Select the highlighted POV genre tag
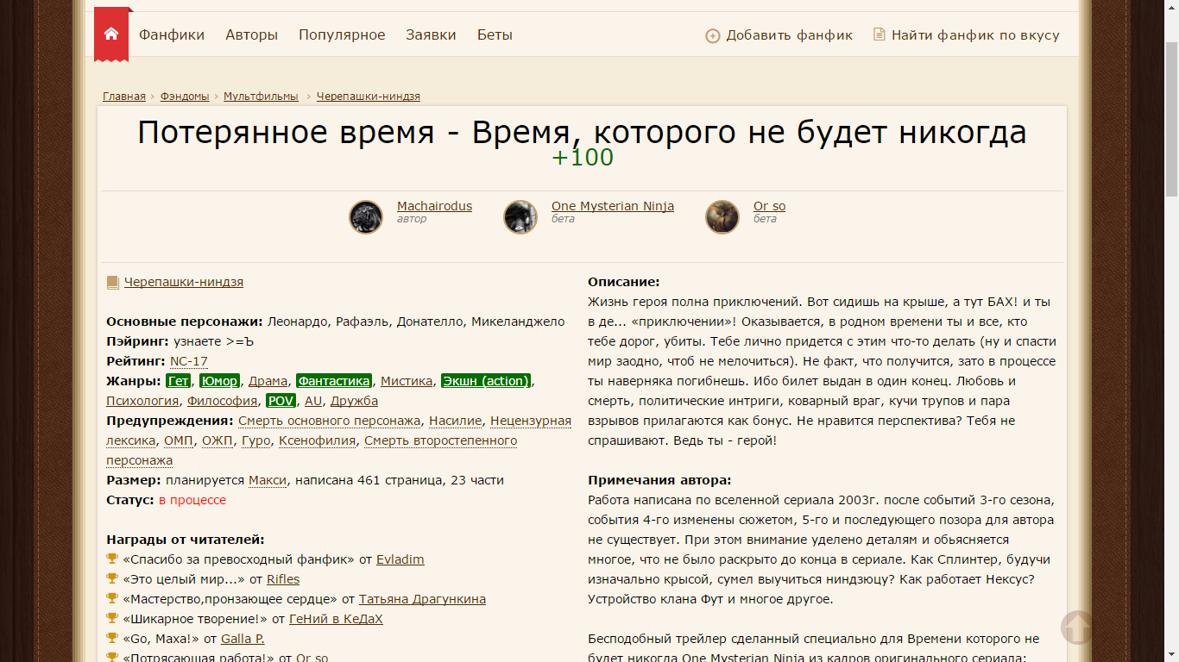The width and height of the screenshot is (1179, 662). pos(281,401)
